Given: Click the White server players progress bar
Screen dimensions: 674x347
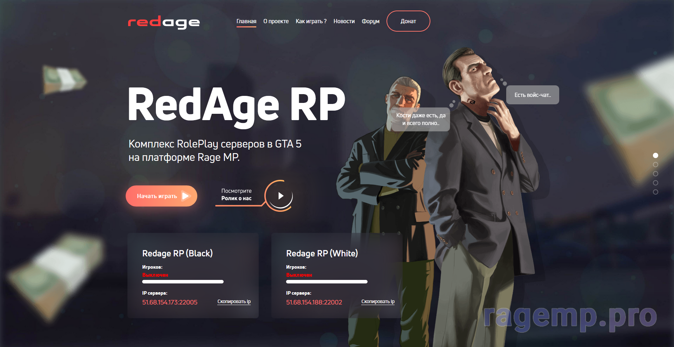Looking at the screenshot, I should coord(327,282).
